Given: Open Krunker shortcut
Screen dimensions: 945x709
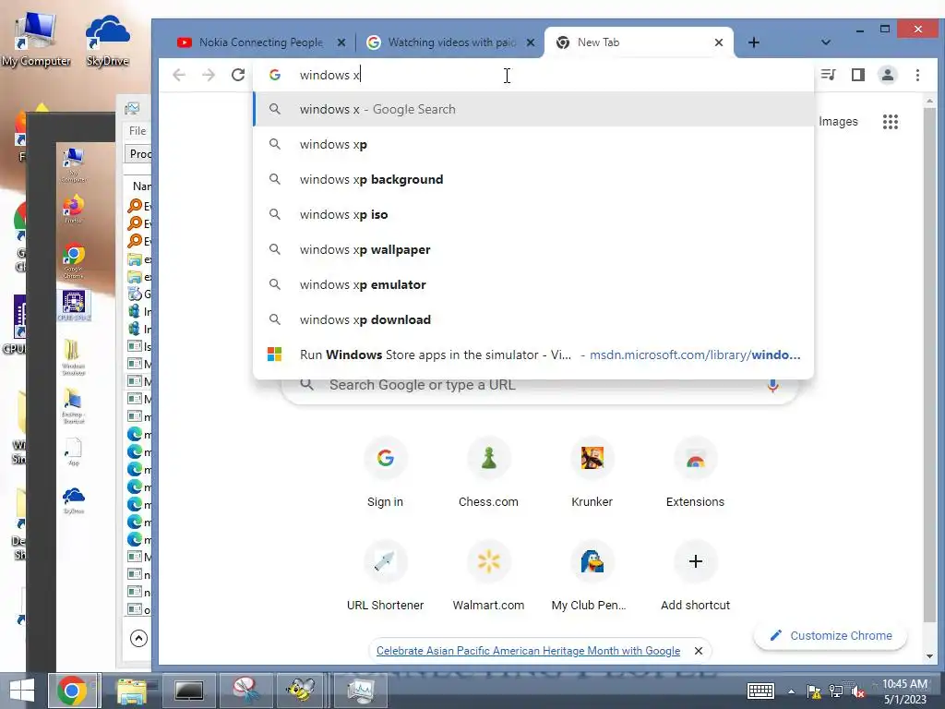Looking at the screenshot, I should [592, 474].
